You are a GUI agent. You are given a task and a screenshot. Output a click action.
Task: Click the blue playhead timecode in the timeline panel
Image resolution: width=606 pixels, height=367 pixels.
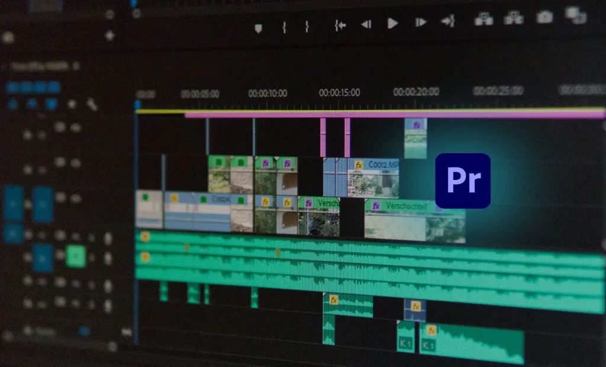click(33, 88)
